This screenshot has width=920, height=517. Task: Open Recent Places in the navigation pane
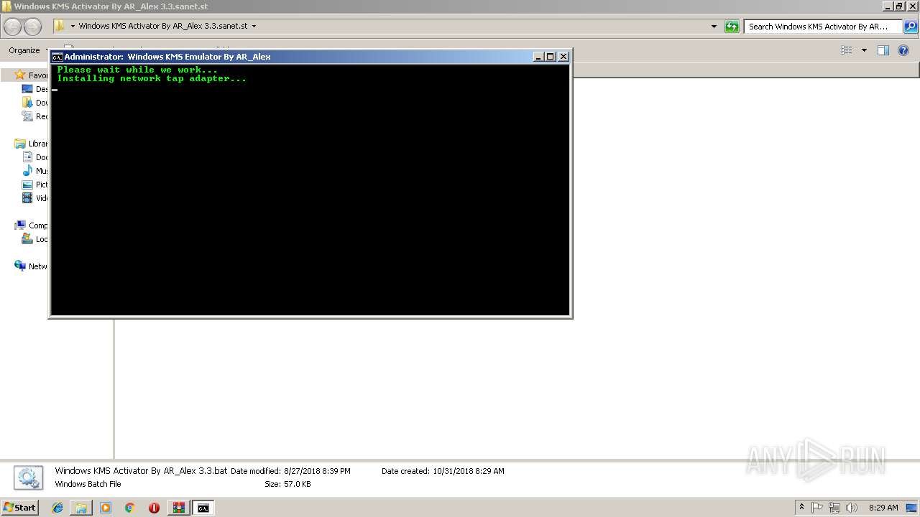coord(34,116)
